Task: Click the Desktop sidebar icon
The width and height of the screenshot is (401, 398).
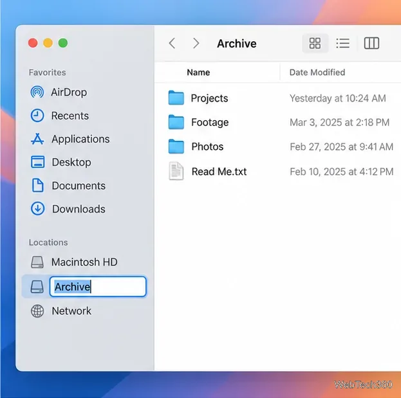Action: click(37, 162)
